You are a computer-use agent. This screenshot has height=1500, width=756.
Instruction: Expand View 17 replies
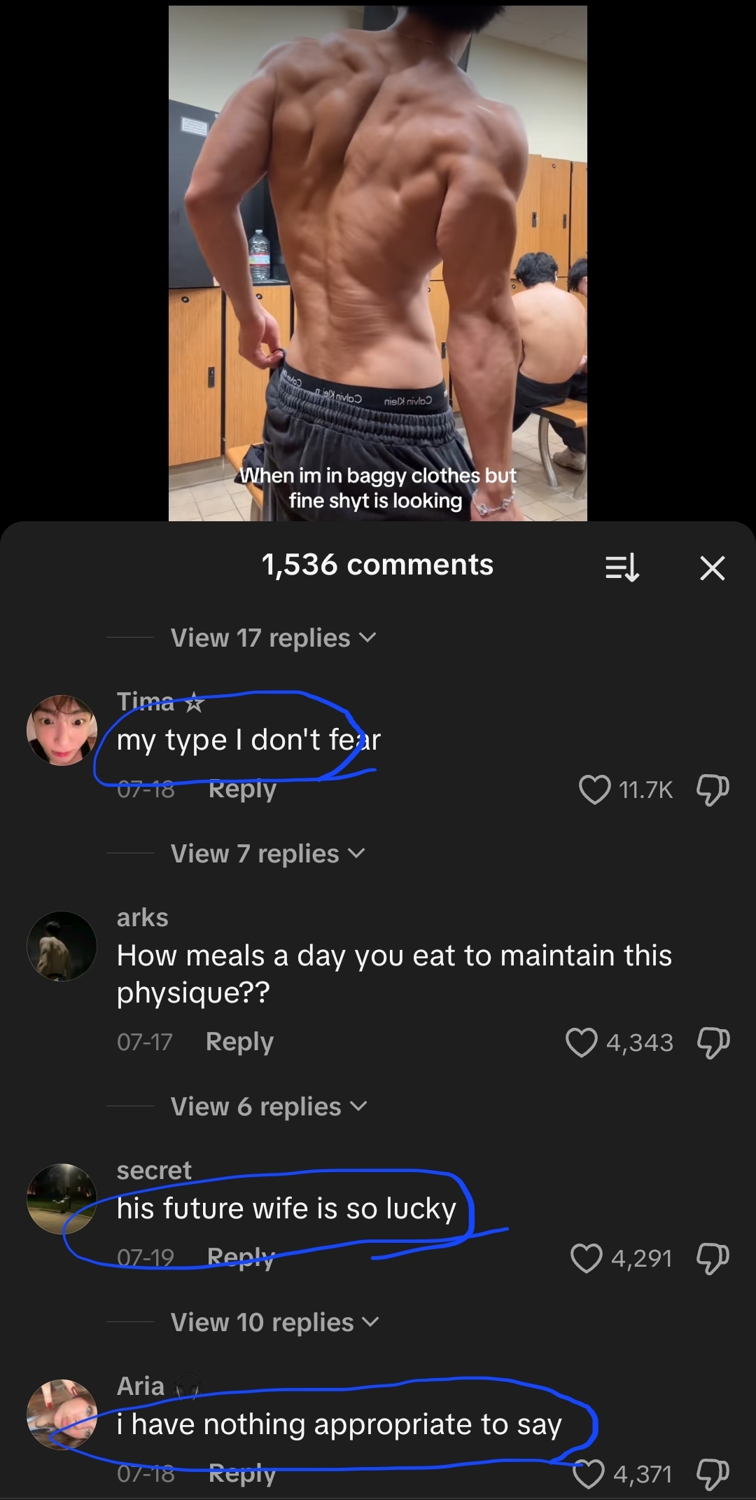[273, 638]
